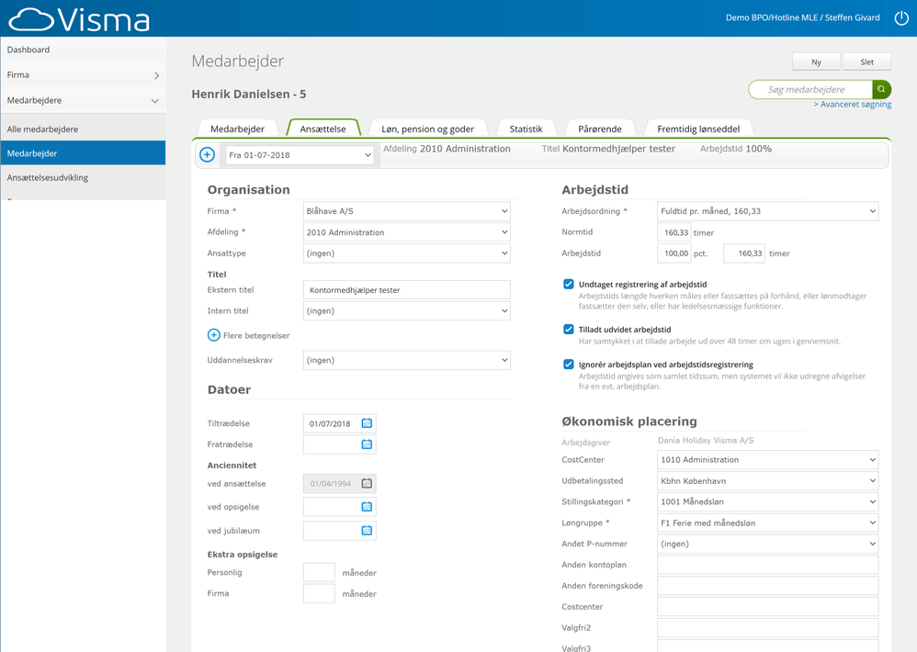Click the Slet button

(867, 62)
